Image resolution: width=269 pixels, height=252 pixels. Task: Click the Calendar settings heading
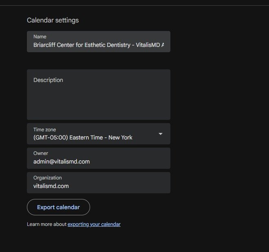(53, 20)
